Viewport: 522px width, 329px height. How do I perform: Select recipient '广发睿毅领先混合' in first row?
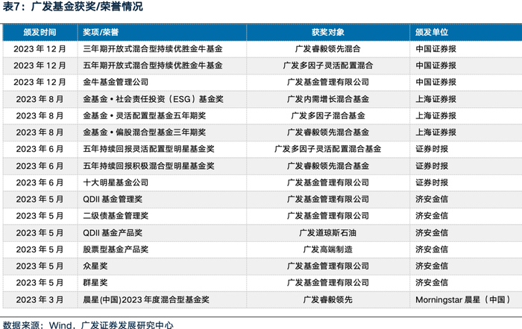328,49
